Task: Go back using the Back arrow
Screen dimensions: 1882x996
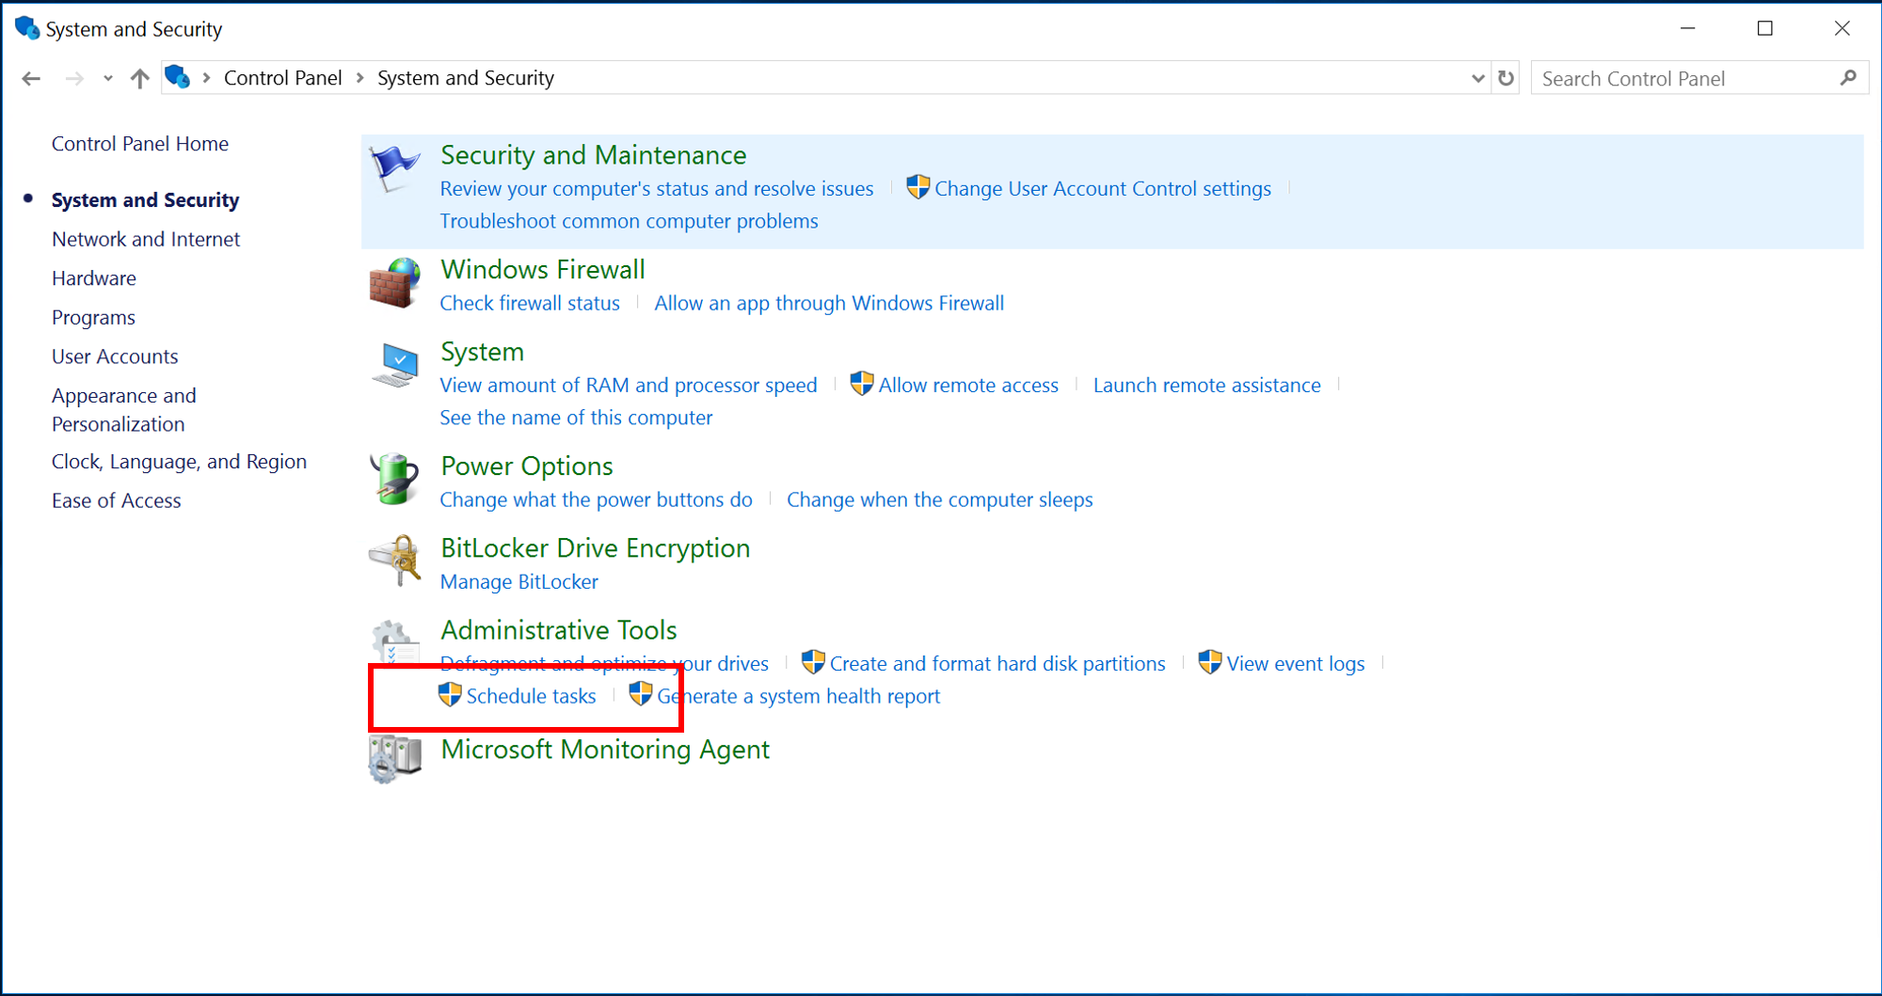Action: [x=31, y=78]
